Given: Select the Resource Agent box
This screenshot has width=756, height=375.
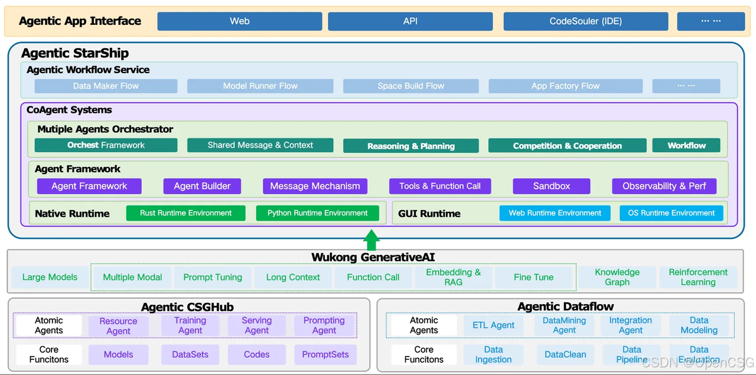Looking at the screenshot, I should click(118, 326).
